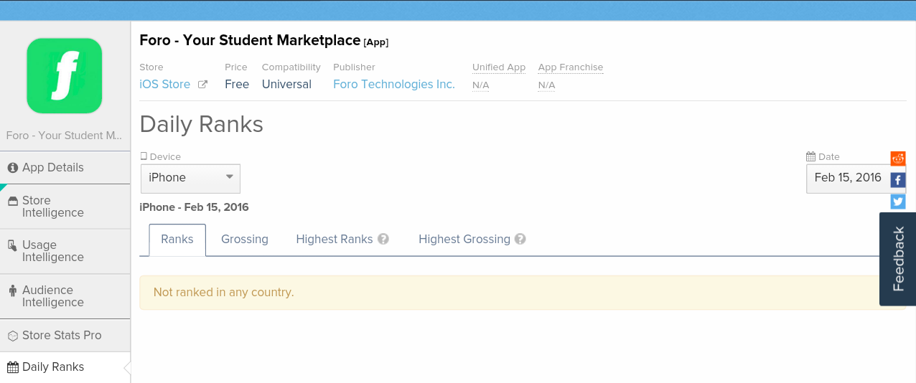Viewport: 916px width, 383px height.
Task: Click the Highest Ranks help question icon
Action: 383,240
